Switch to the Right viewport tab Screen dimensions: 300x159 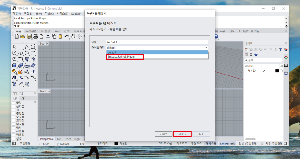(77, 139)
